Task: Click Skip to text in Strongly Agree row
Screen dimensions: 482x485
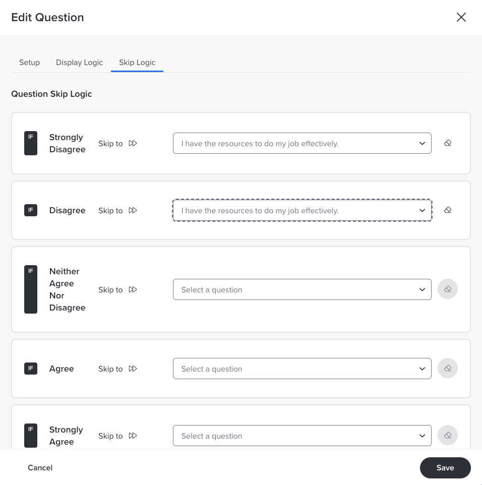Action: coord(110,436)
